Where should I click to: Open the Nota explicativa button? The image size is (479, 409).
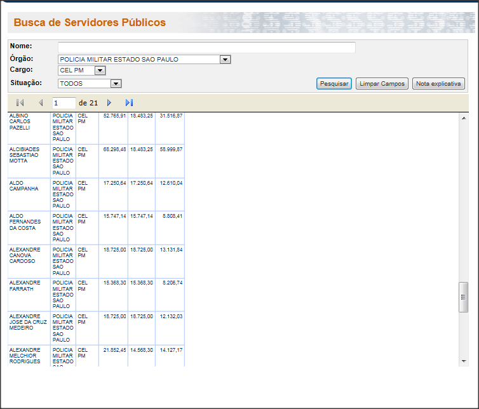438,84
